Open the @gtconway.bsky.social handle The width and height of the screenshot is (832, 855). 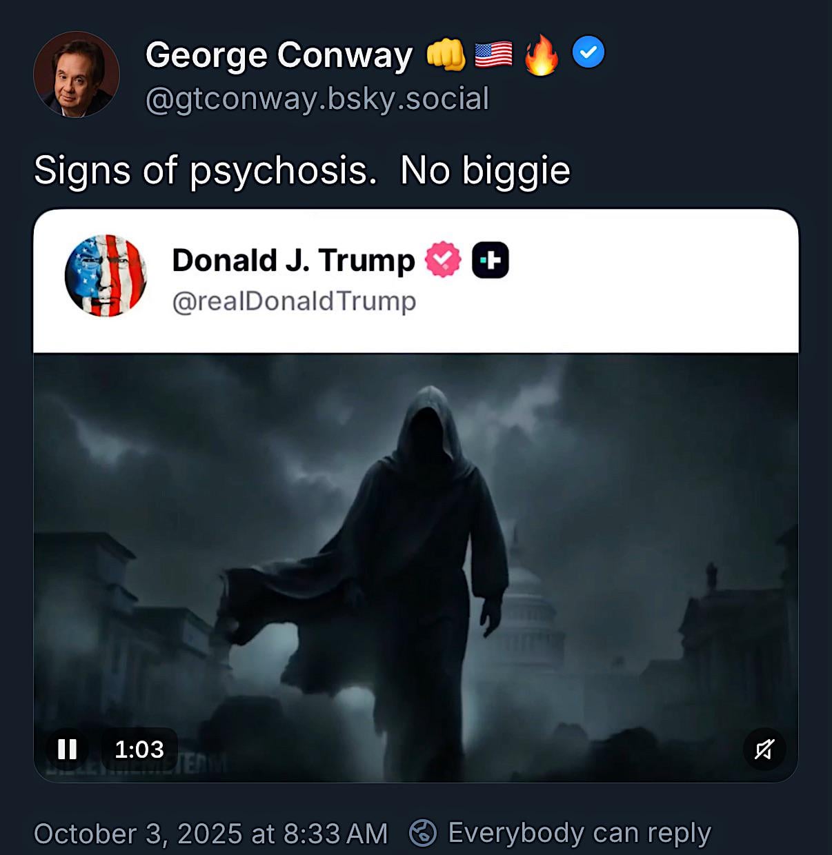[317, 99]
